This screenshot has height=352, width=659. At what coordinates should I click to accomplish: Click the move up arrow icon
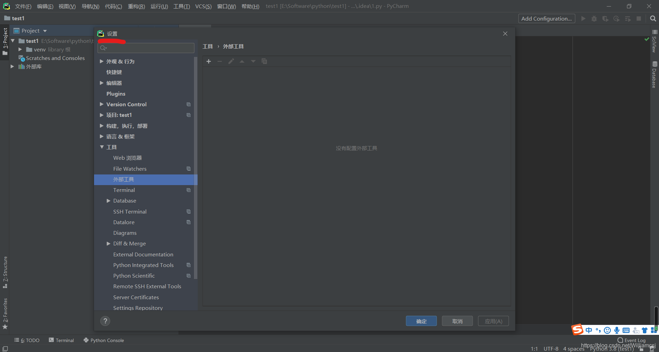242,61
